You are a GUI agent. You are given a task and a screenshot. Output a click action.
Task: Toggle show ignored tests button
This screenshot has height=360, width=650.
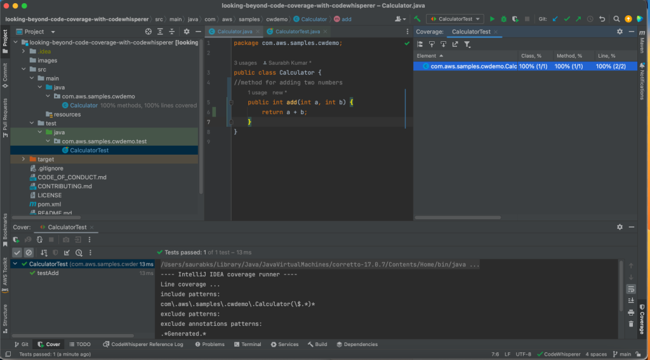coord(29,252)
